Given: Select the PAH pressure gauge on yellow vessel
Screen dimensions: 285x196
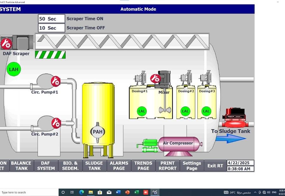Looking at the screenshot, I should (98, 132).
